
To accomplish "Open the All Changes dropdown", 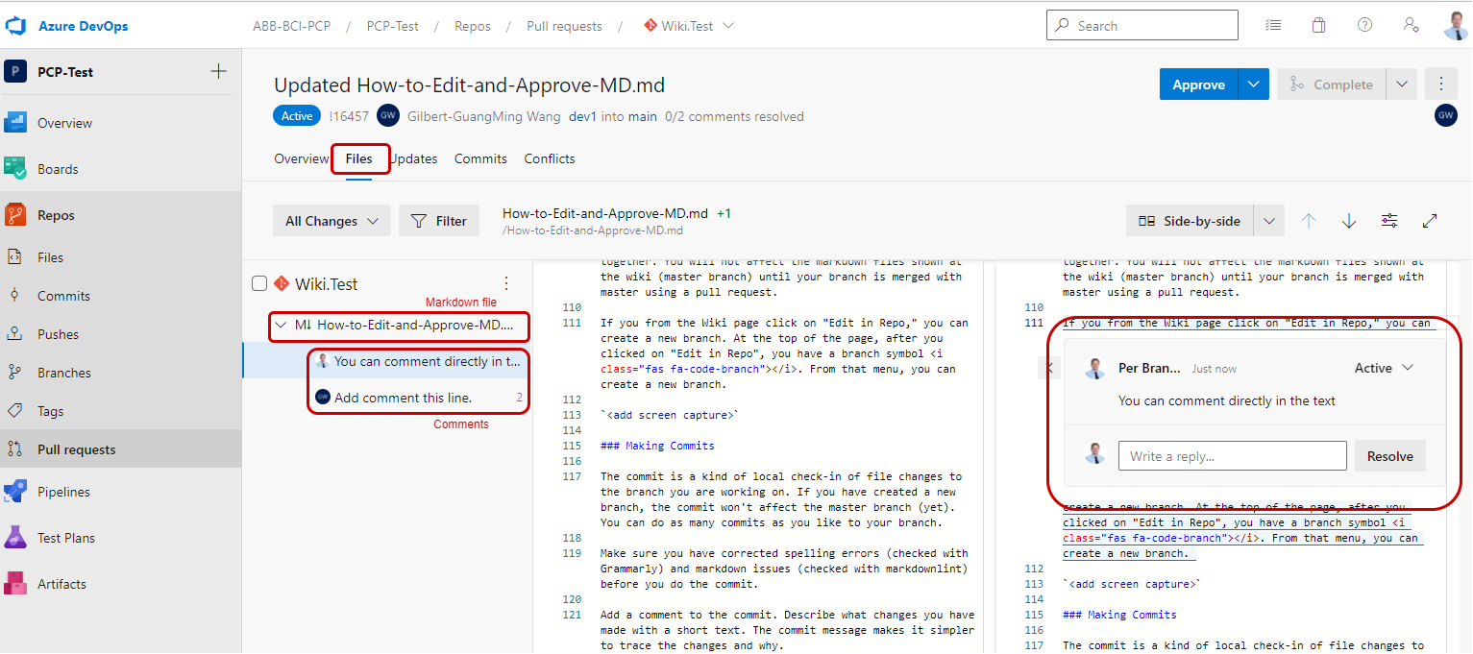I will coord(331,221).
